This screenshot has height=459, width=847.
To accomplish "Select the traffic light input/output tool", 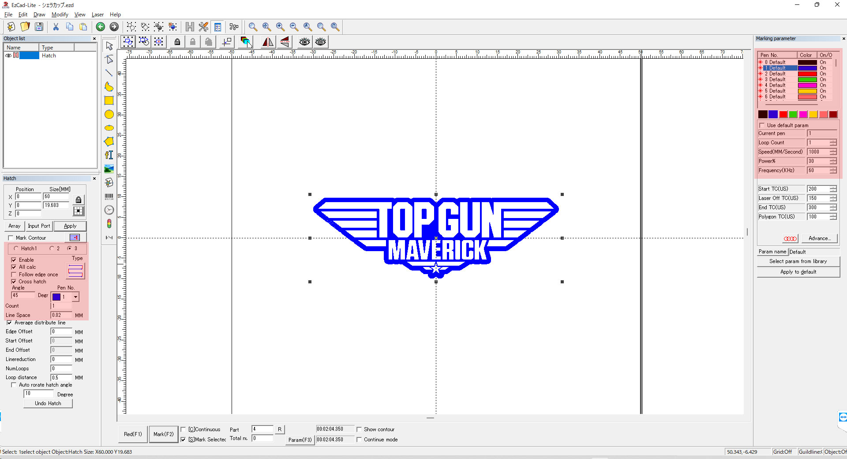I will tap(109, 224).
